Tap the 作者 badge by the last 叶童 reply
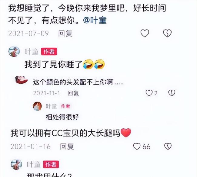The image size is (197, 177). (x=51, y=164)
